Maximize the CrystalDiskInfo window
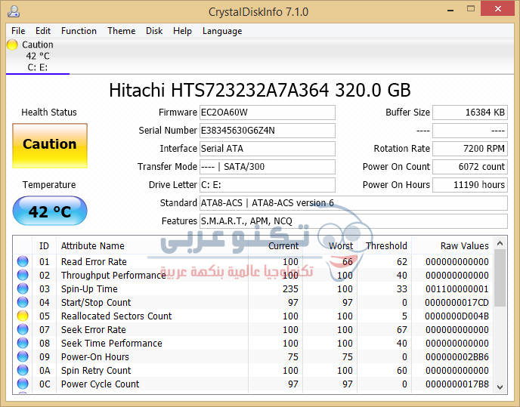Viewport: 520px width, 407px height. click(x=471, y=9)
